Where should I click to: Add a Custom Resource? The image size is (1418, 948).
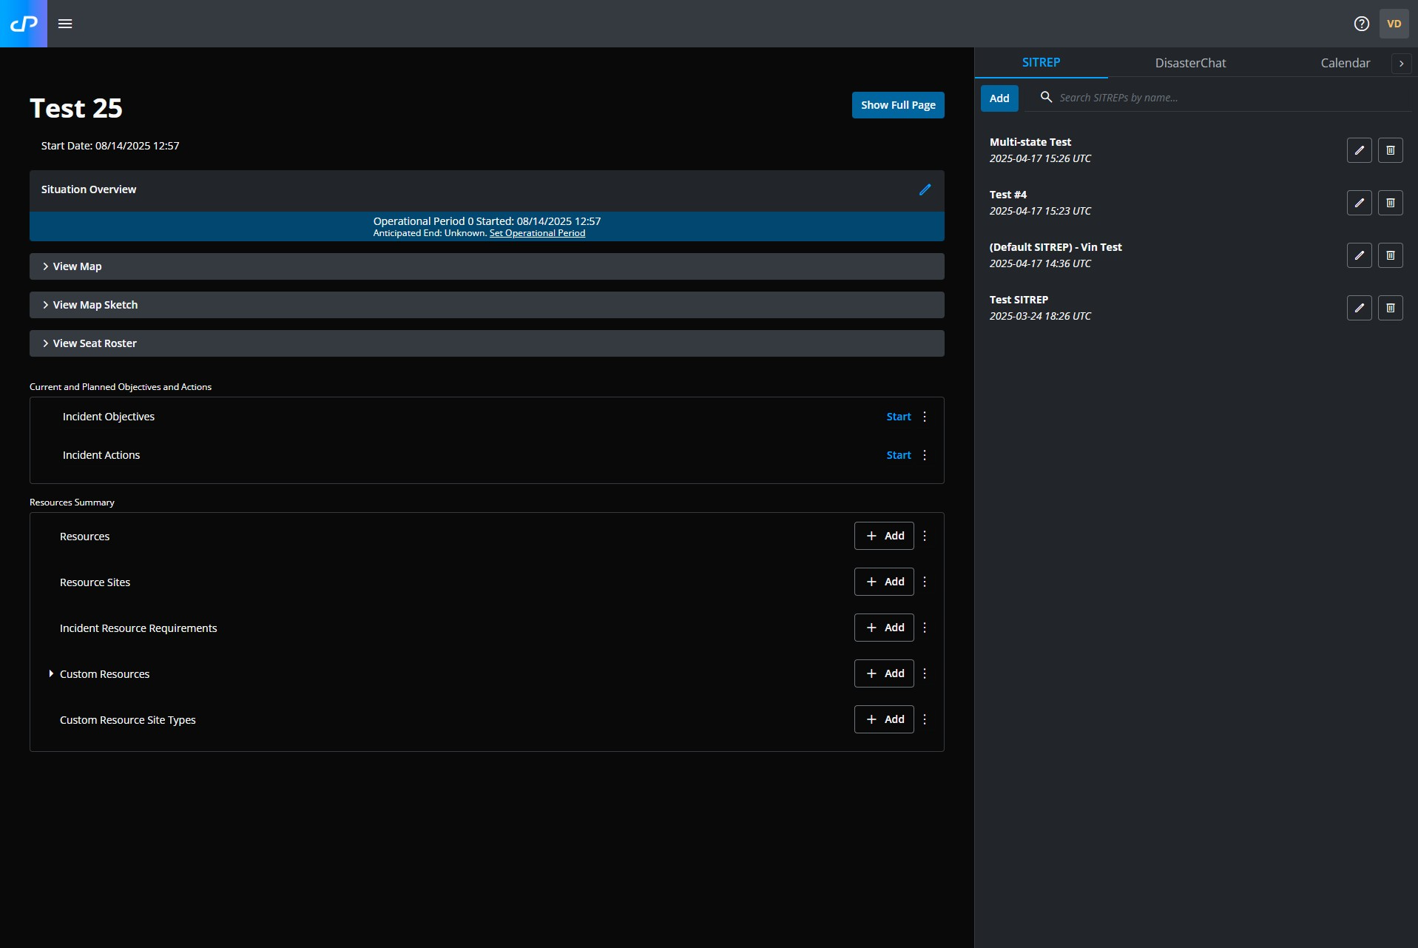[x=884, y=673]
